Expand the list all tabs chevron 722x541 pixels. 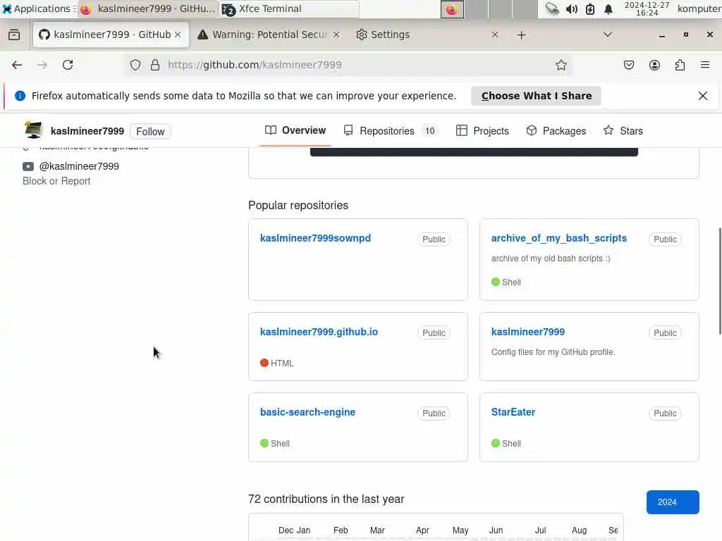coord(607,35)
